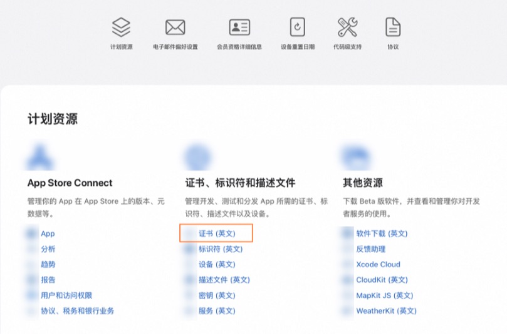Click the blurred App Store Connect logo
Image resolution: width=507 pixels, height=334 pixels.
point(39,158)
